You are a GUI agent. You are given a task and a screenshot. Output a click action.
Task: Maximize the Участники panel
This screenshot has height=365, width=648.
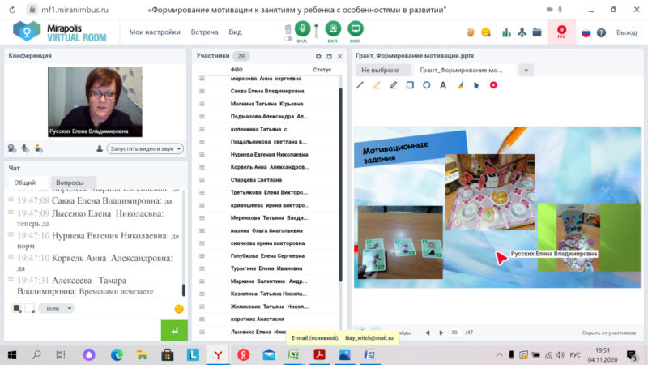(x=329, y=56)
